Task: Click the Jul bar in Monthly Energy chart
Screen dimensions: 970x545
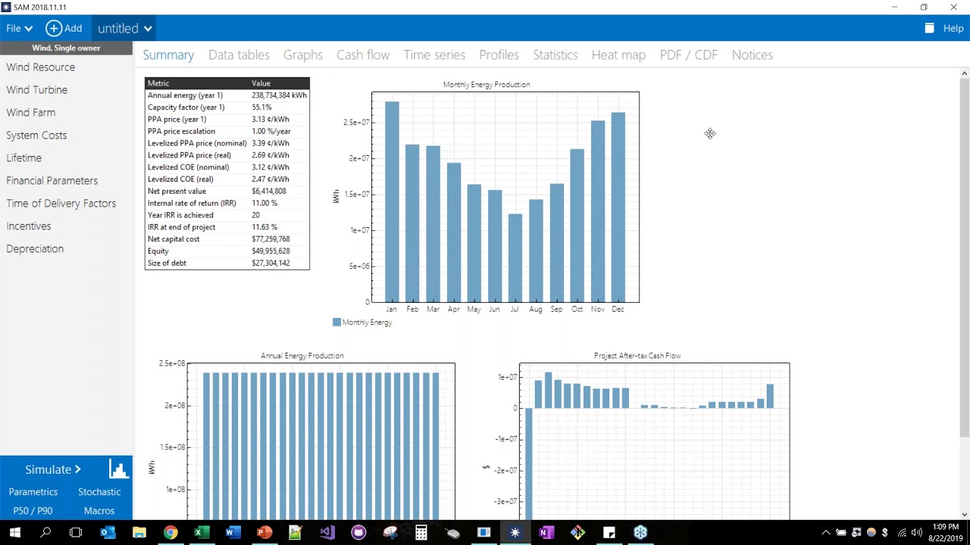Action: [x=515, y=258]
